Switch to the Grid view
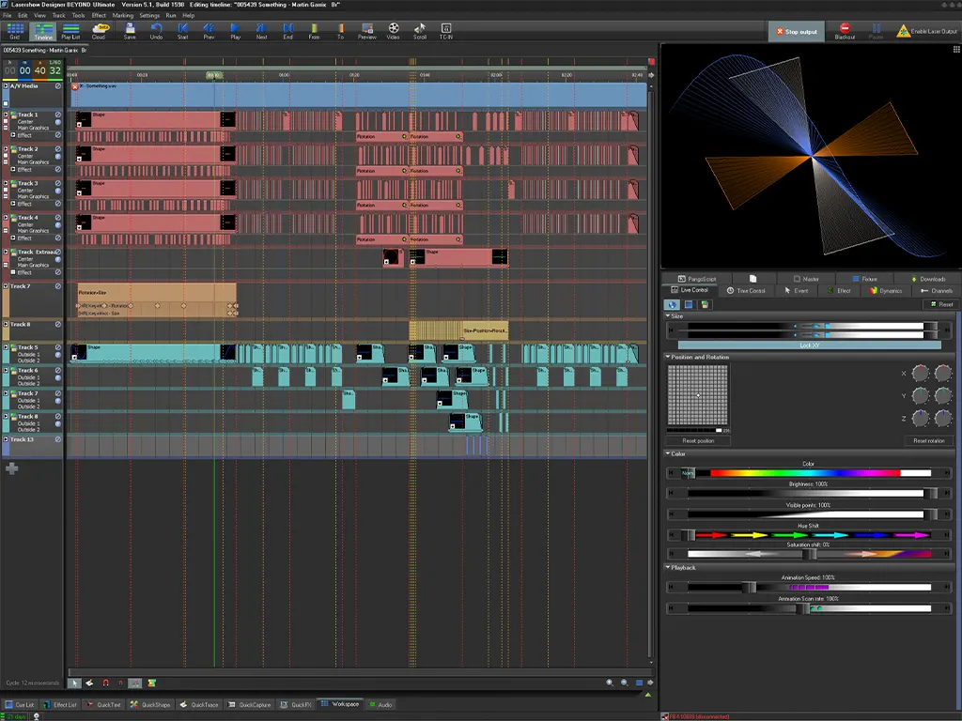The height and width of the screenshot is (721, 962). [15, 31]
